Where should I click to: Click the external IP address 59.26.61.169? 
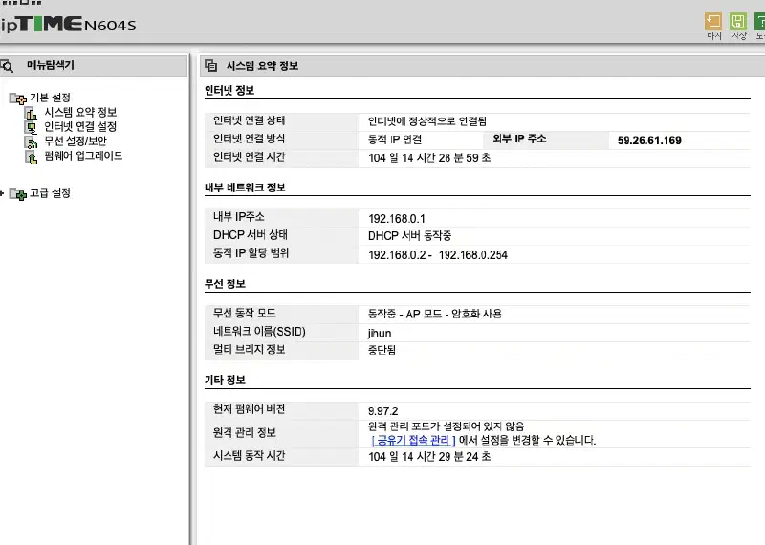click(x=649, y=141)
